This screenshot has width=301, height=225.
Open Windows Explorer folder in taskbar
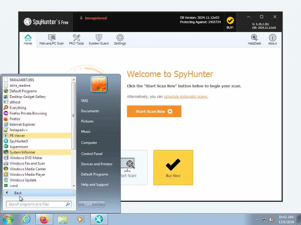tap(63, 219)
